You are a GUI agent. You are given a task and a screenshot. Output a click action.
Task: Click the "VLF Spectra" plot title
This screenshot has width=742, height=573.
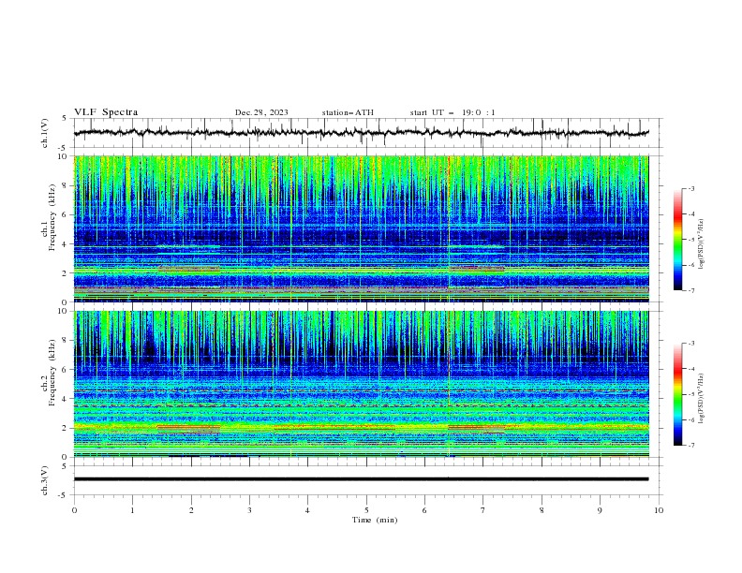click(106, 112)
